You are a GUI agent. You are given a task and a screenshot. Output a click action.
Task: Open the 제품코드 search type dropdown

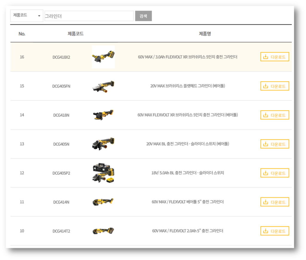pos(27,16)
